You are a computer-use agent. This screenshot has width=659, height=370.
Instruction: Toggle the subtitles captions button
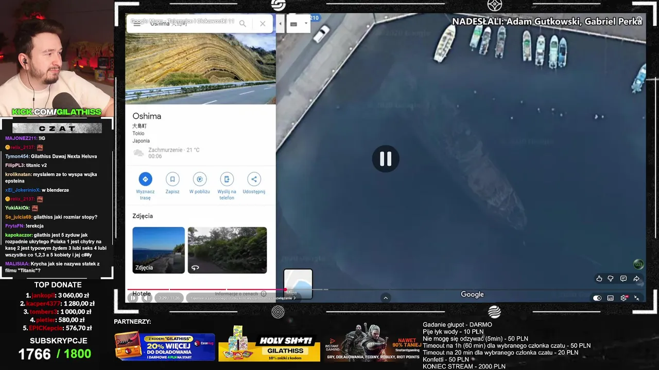(611, 298)
